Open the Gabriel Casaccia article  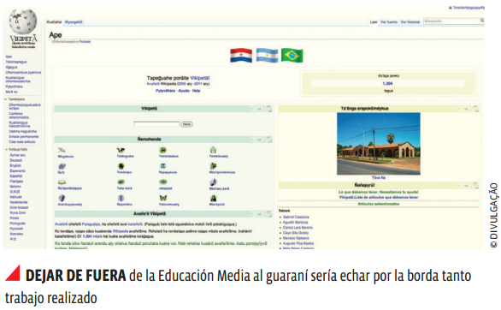pos(296,217)
